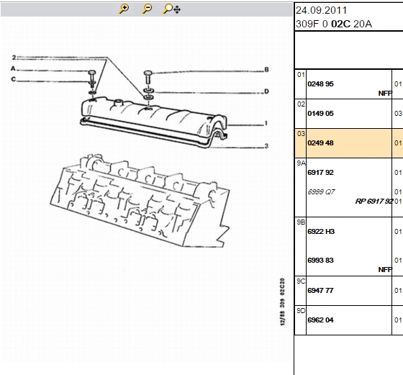The height and width of the screenshot is (375, 403).
Task: Click callout letter A on the diagram
Action: tap(13, 68)
